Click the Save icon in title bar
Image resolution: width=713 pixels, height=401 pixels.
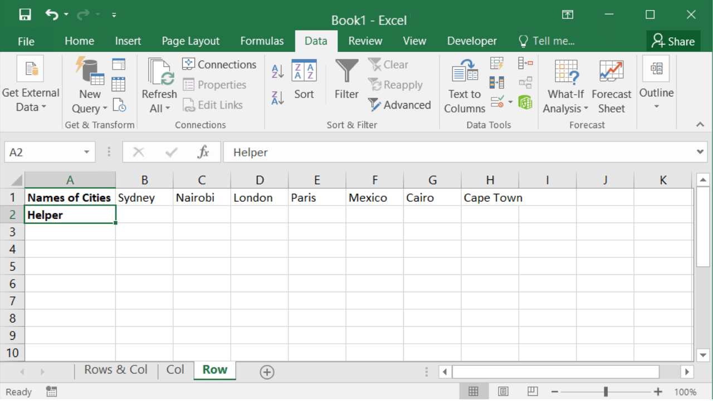click(x=25, y=15)
